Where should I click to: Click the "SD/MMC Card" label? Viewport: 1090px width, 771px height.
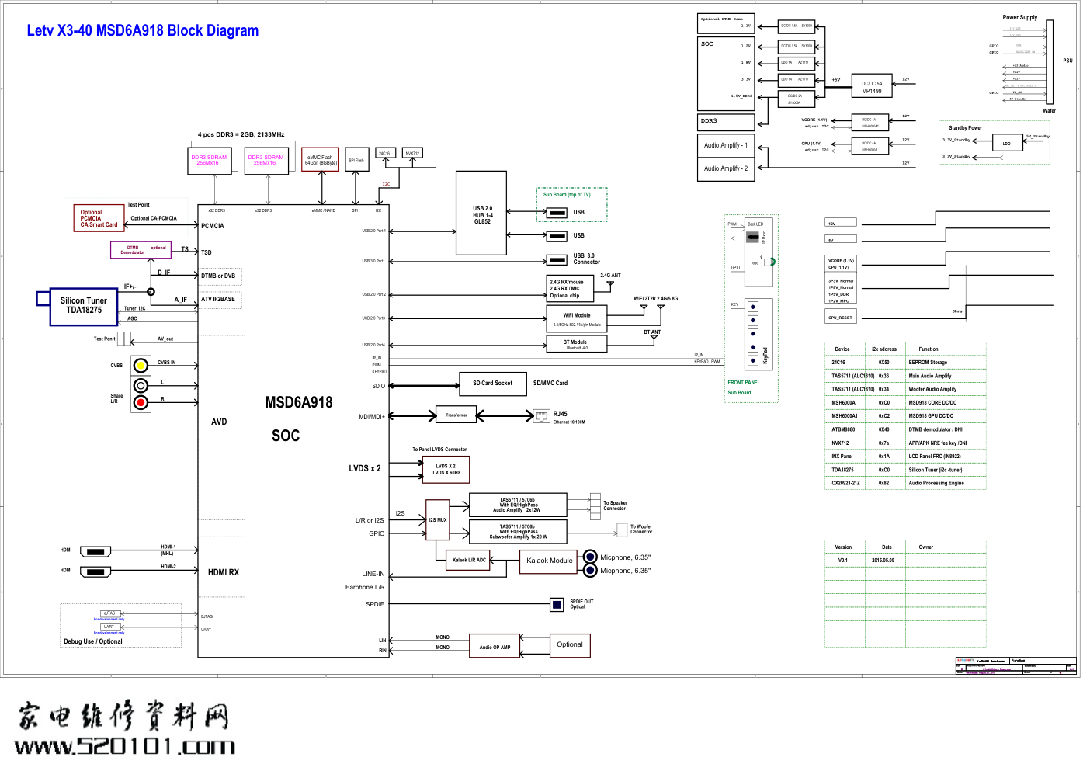tap(550, 383)
